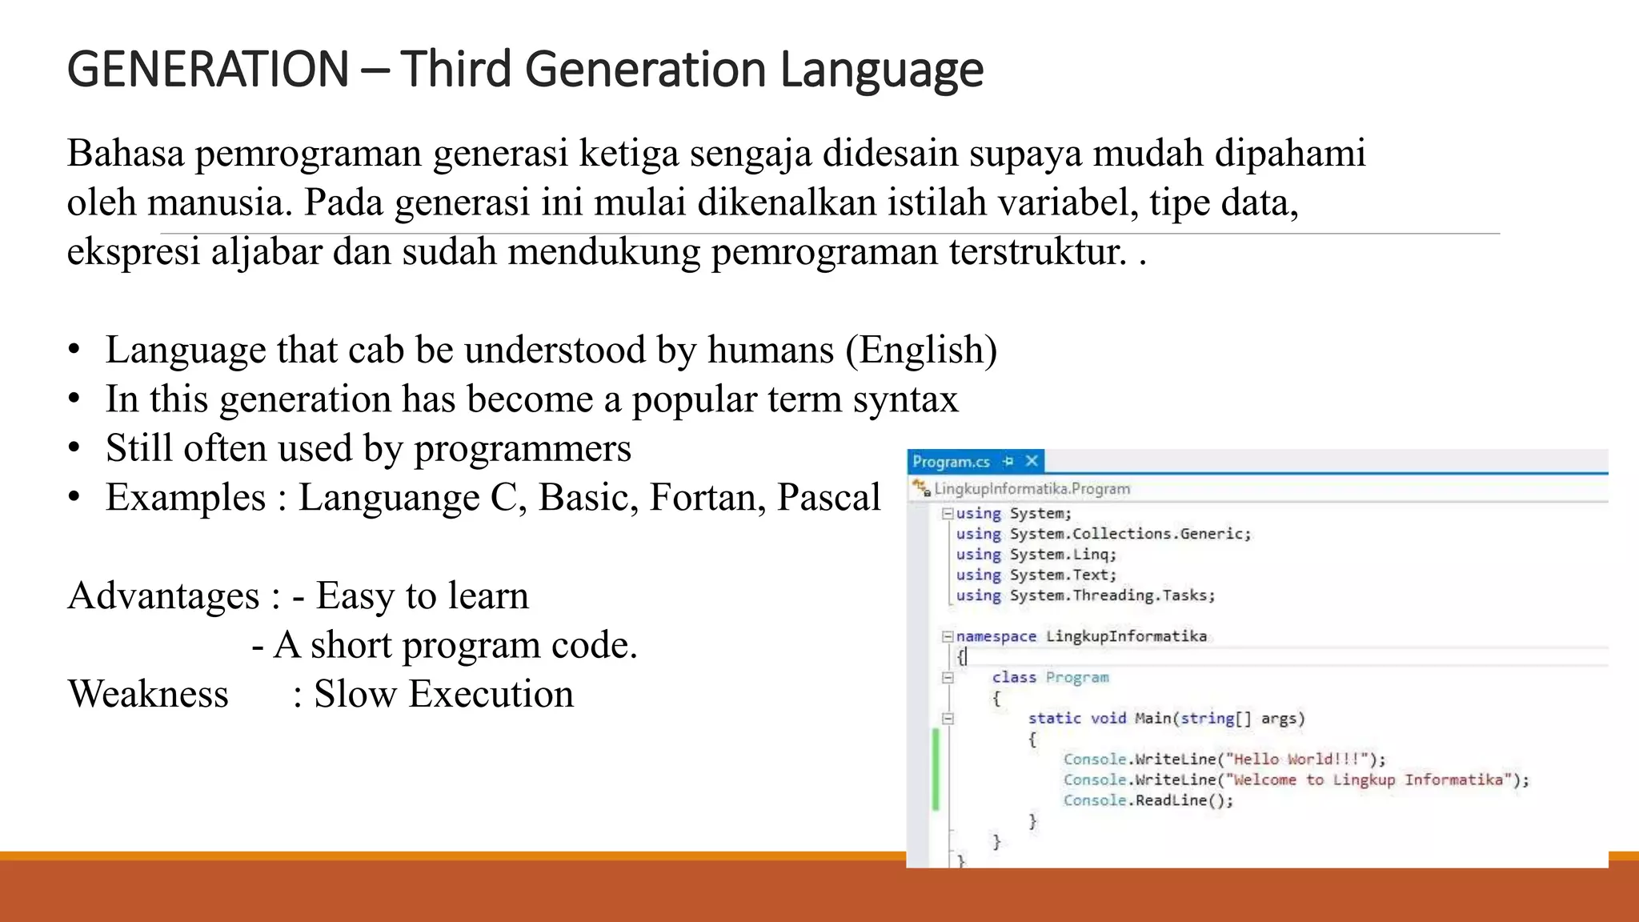
Task: Click the orange footer bar of the slide
Action: tap(448, 890)
